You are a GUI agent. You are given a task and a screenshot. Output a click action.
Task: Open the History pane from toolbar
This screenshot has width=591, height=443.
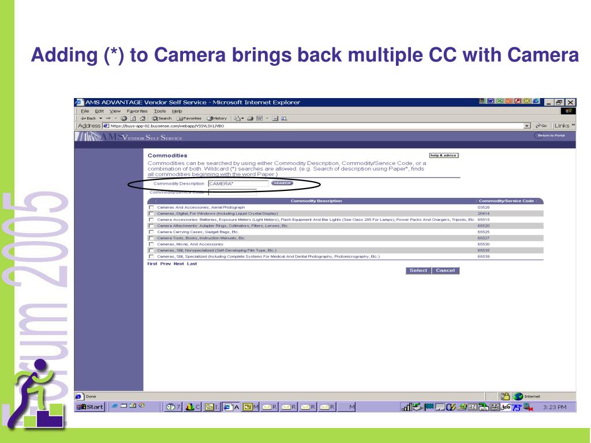(x=217, y=118)
